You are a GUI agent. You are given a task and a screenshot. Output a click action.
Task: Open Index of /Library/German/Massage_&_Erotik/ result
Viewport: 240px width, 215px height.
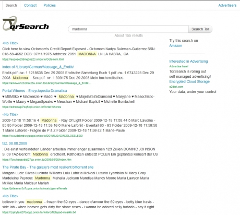[x=38, y=67]
